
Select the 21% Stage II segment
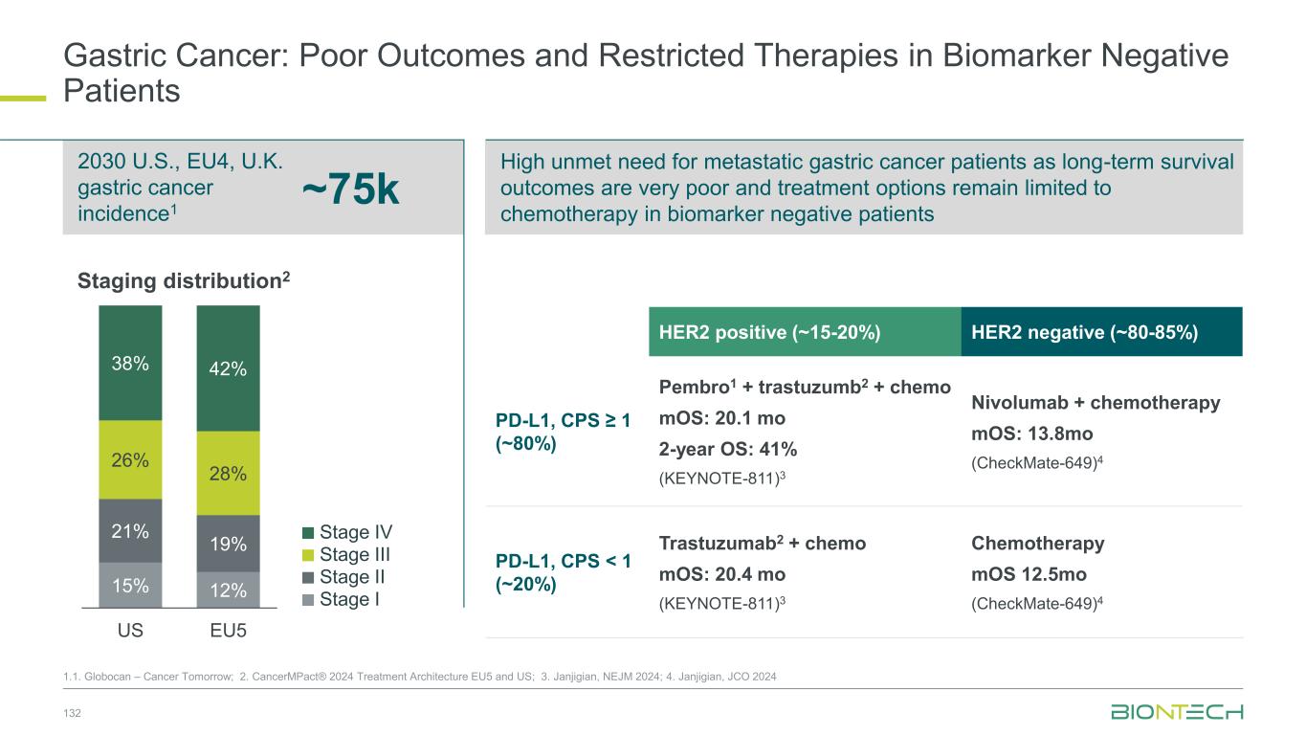130,530
